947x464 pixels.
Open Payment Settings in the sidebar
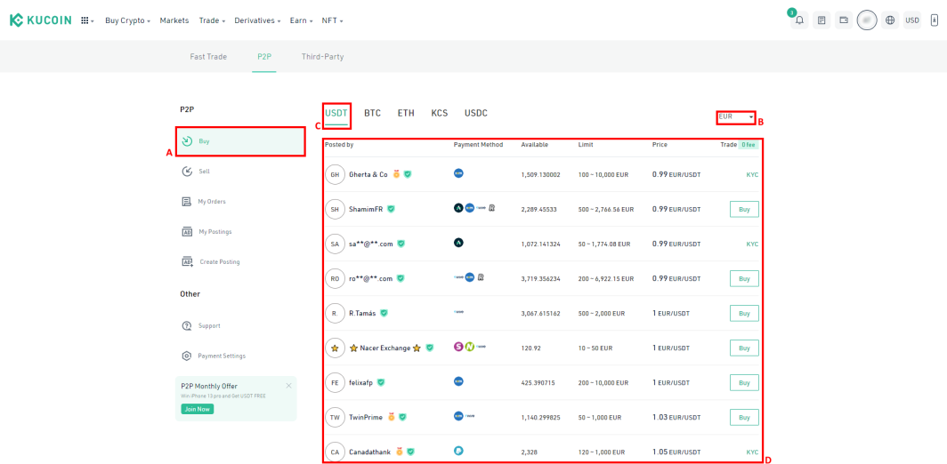214,356
